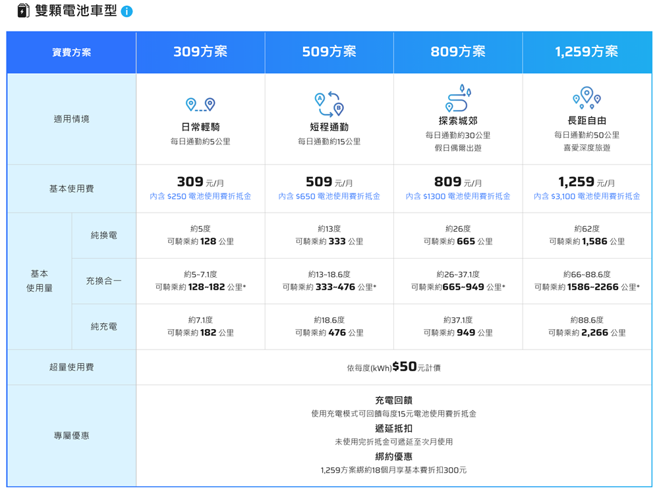659x491 pixels.
Task: Click 每日通勤約15公里 description
Action: pyautogui.click(x=329, y=142)
